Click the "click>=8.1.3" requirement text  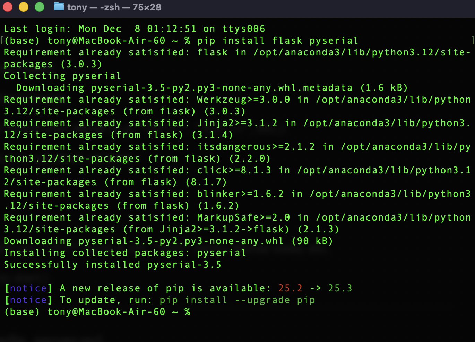[234, 170]
